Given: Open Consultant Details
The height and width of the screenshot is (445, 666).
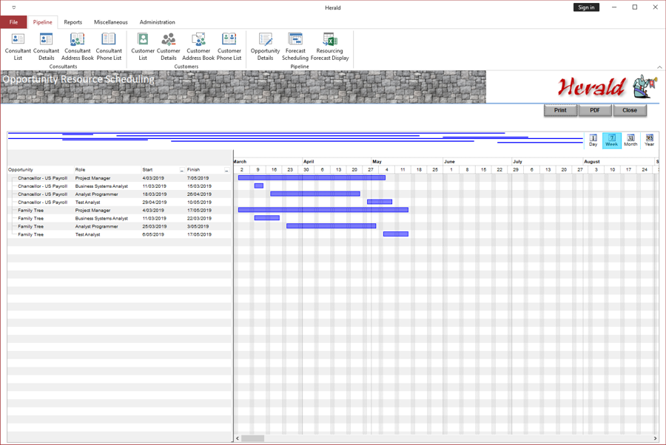Looking at the screenshot, I should click(47, 47).
